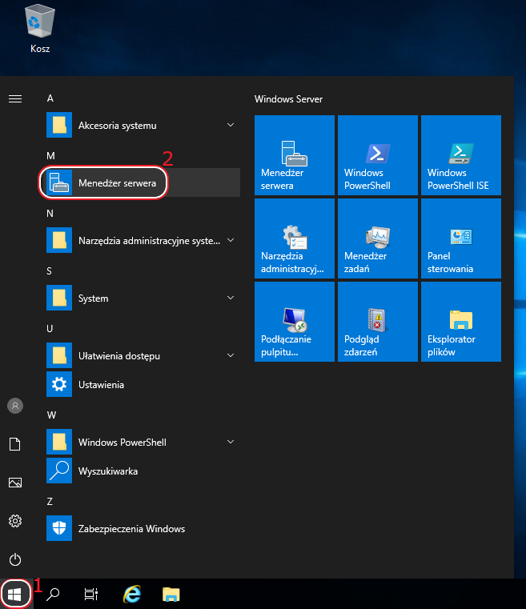Open File Explorer from the taskbar
Image resolution: width=526 pixels, height=609 pixels.
[171, 594]
